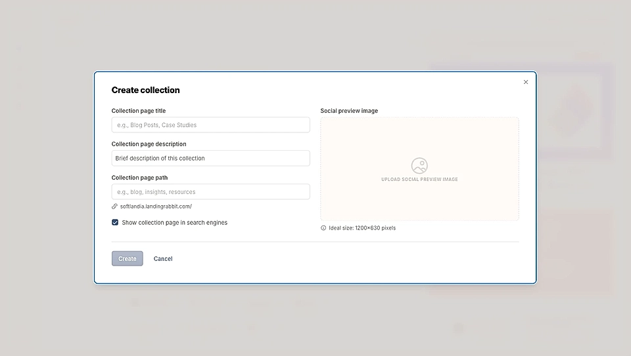631x356 pixels.
Task: Open the social preview image upload area
Action: (419, 197)
